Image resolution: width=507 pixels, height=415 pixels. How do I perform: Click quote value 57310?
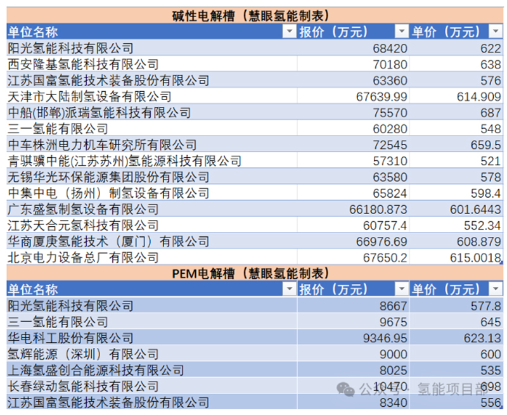click(390, 162)
